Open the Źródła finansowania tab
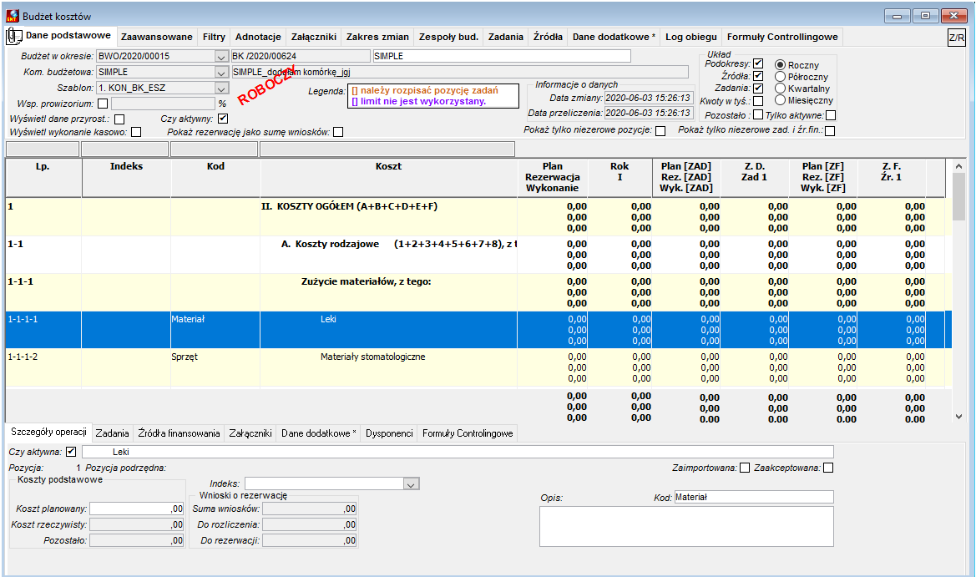This screenshot has height=577, width=976. pyautogui.click(x=180, y=433)
